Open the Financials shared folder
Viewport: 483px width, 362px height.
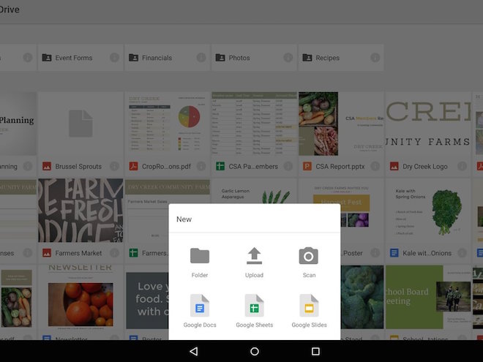(x=168, y=58)
